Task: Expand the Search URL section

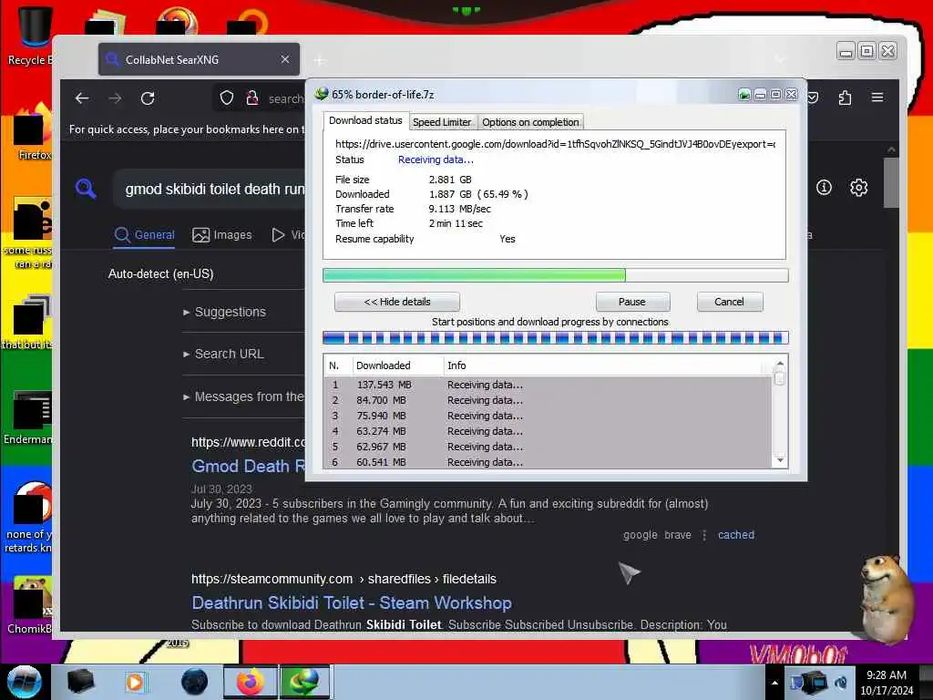Action: coord(224,354)
